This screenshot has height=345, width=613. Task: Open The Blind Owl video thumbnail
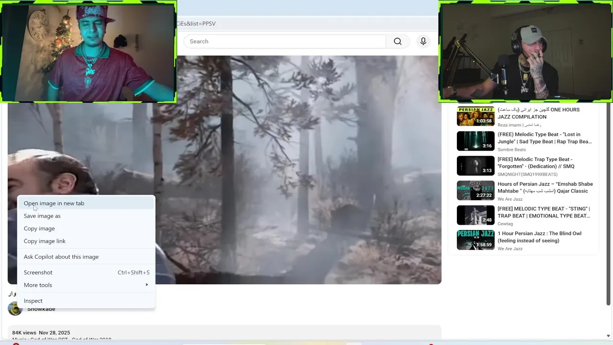click(476, 240)
